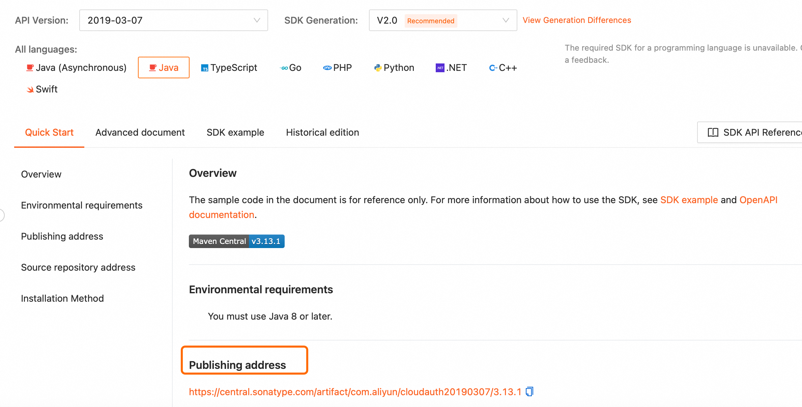
Task: Switch to Advanced document tab
Action: 140,132
